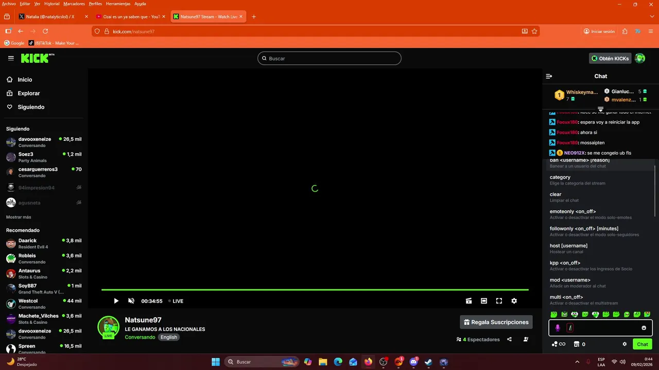This screenshot has height=370, width=659.
Task: Select the host [username] command
Action: (x=599, y=248)
